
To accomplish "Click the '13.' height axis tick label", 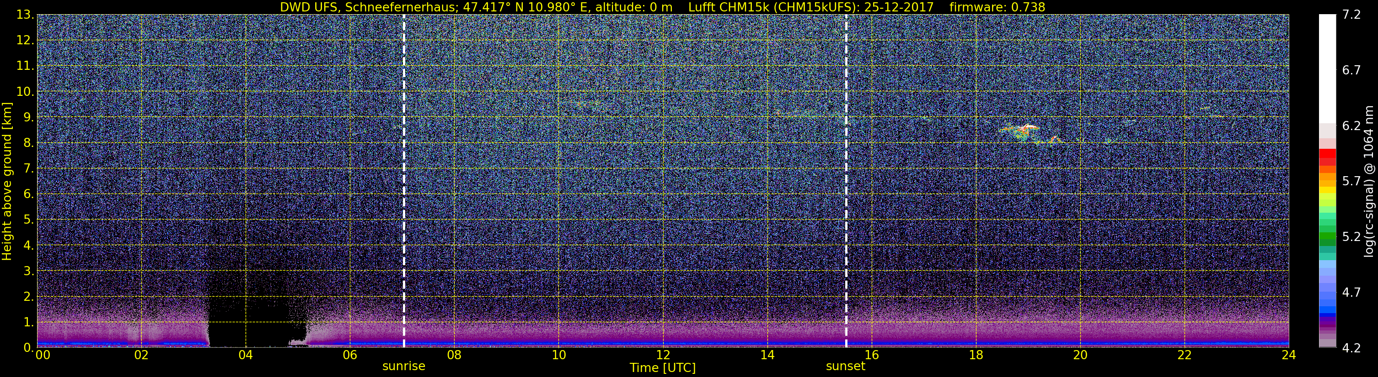I will [x=25, y=15].
